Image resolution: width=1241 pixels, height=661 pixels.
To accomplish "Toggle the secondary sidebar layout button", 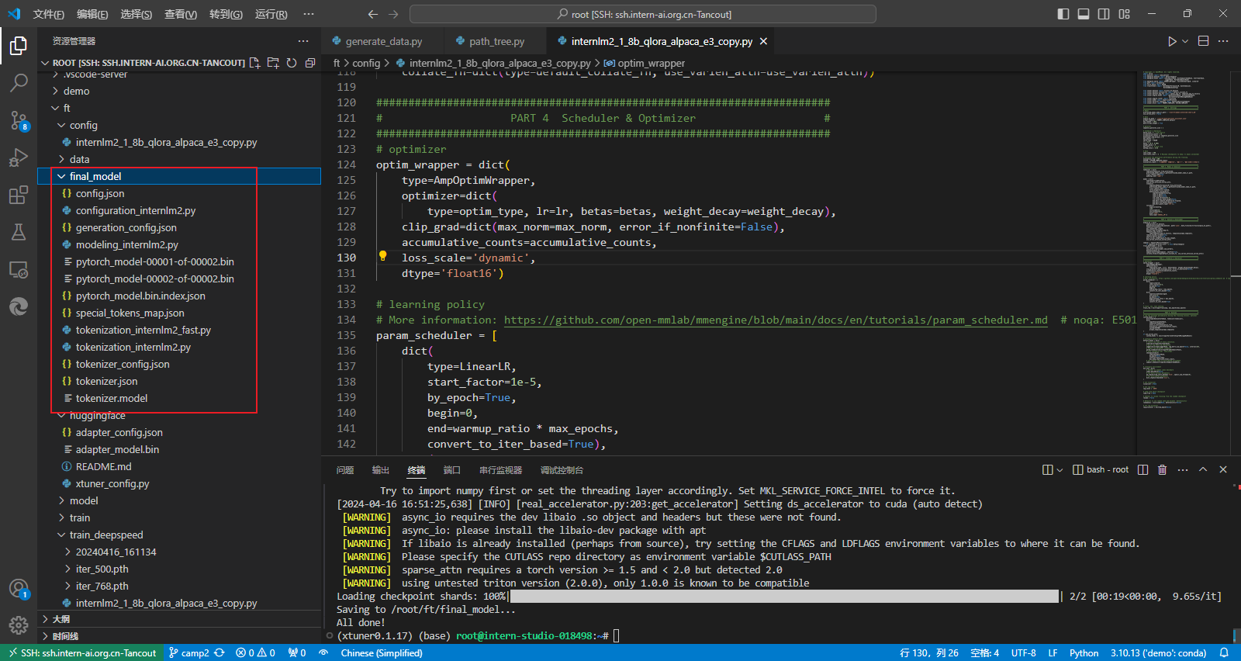I will [1104, 14].
